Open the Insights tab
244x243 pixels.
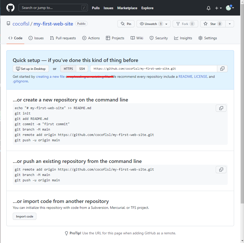click(x=183, y=38)
